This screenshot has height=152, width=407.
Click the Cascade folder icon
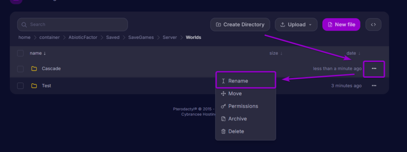tap(34, 69)
